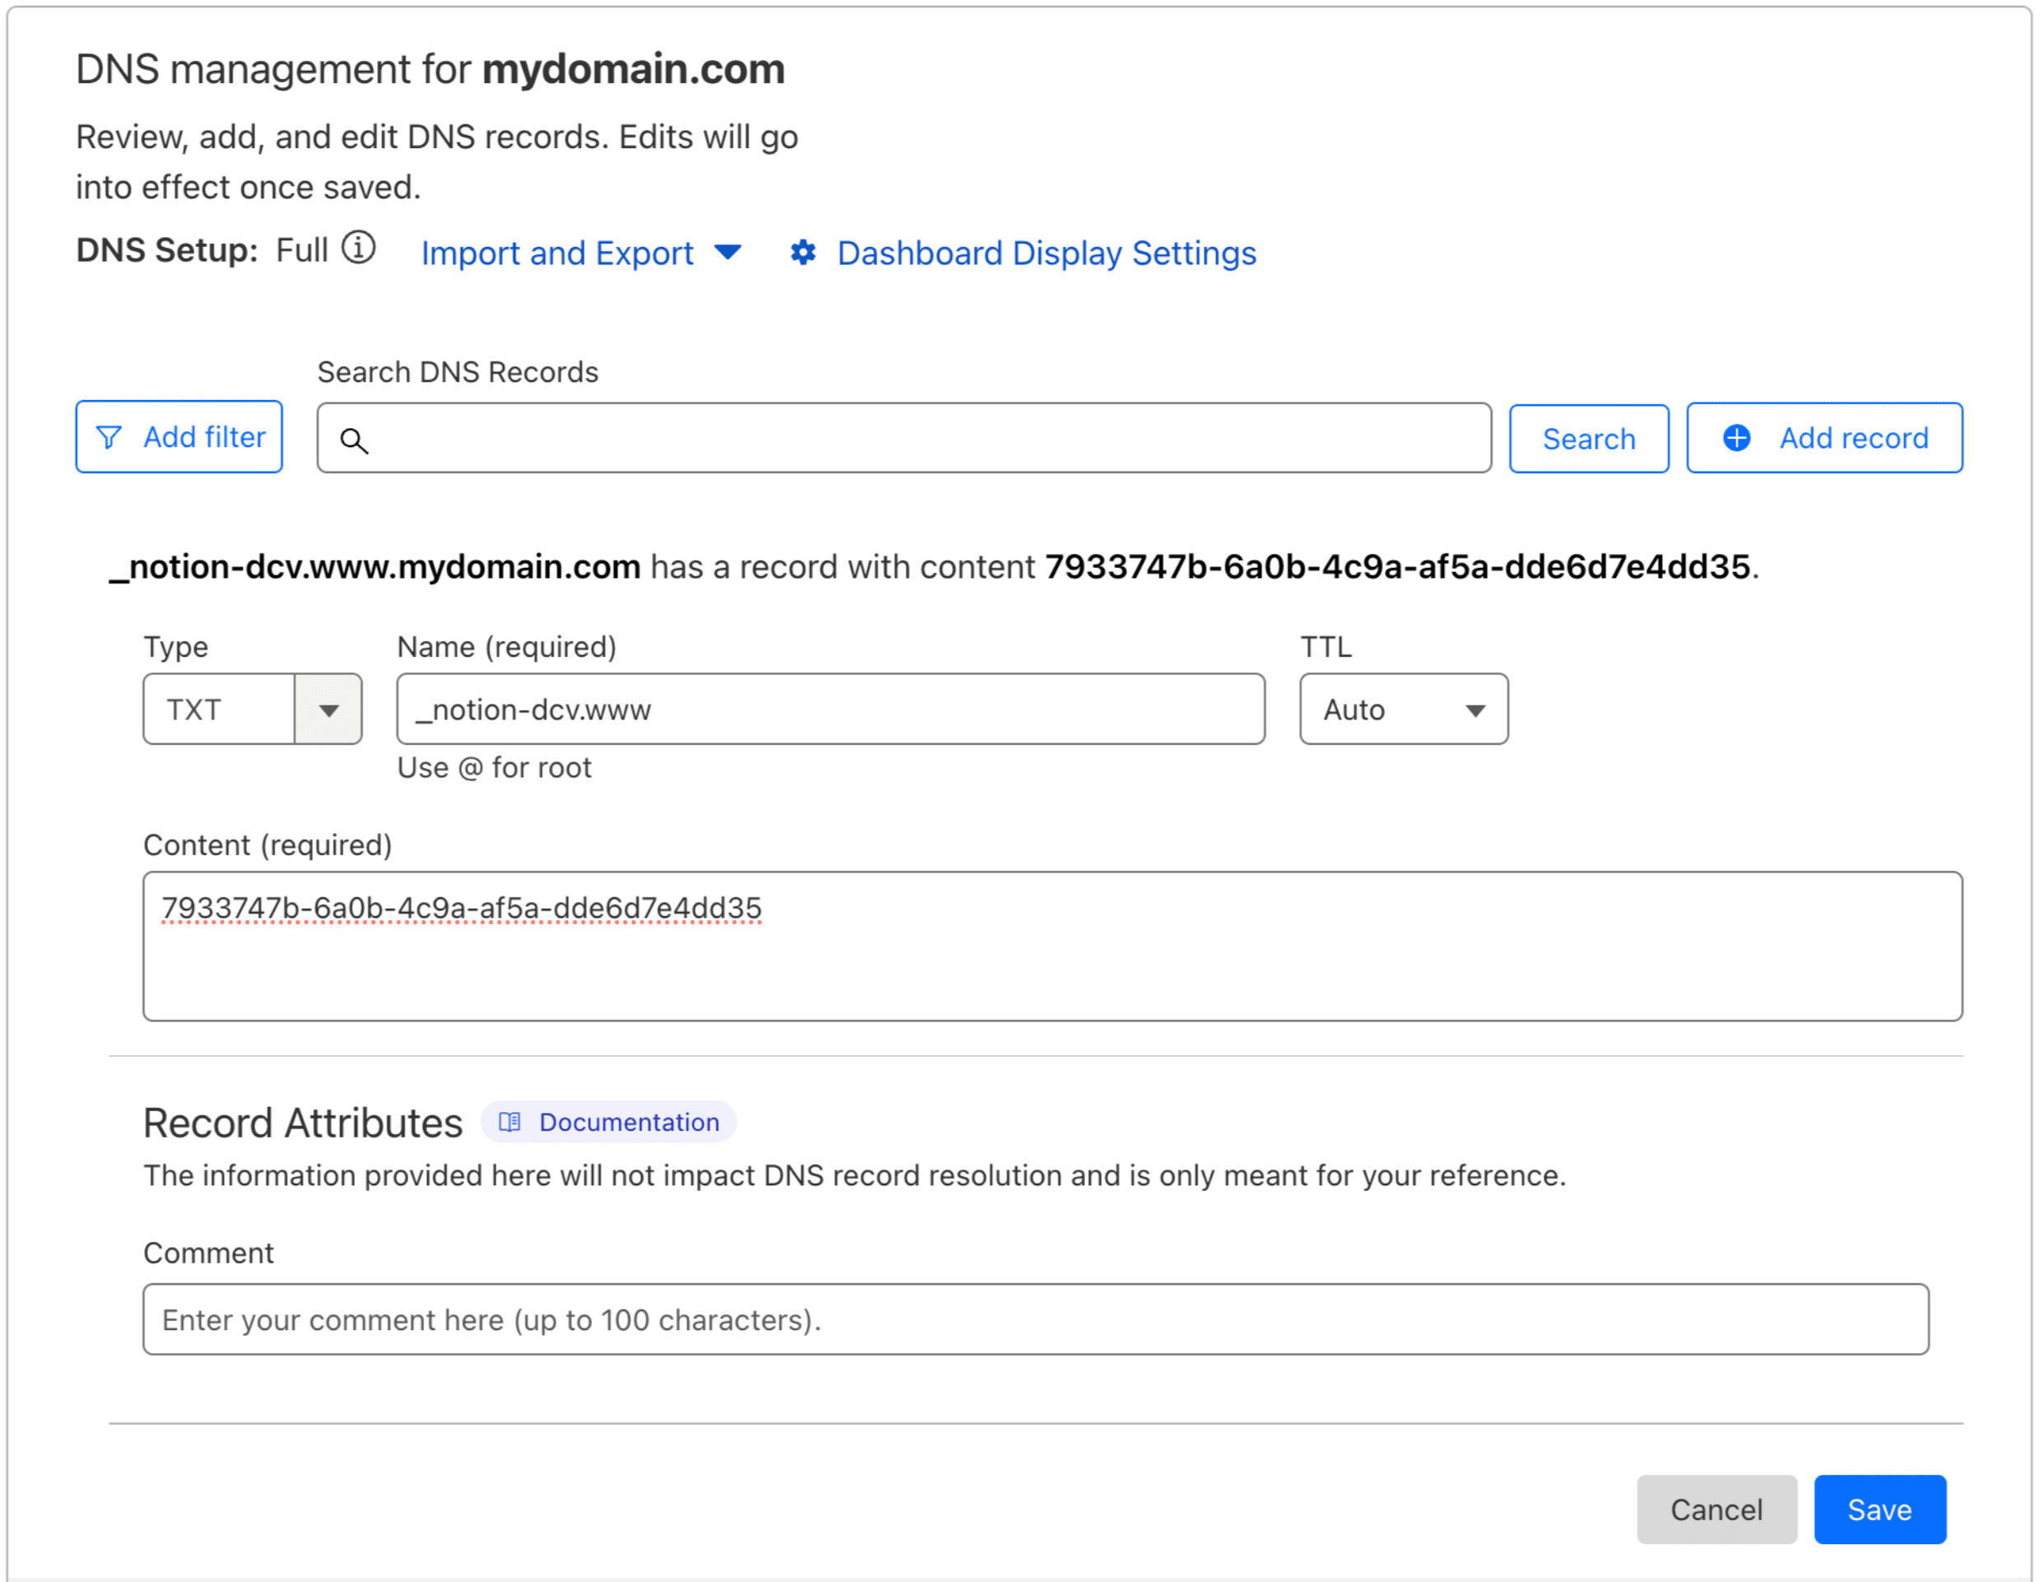Focus the Name field containing _notion-dcv.www

[830, 709]
